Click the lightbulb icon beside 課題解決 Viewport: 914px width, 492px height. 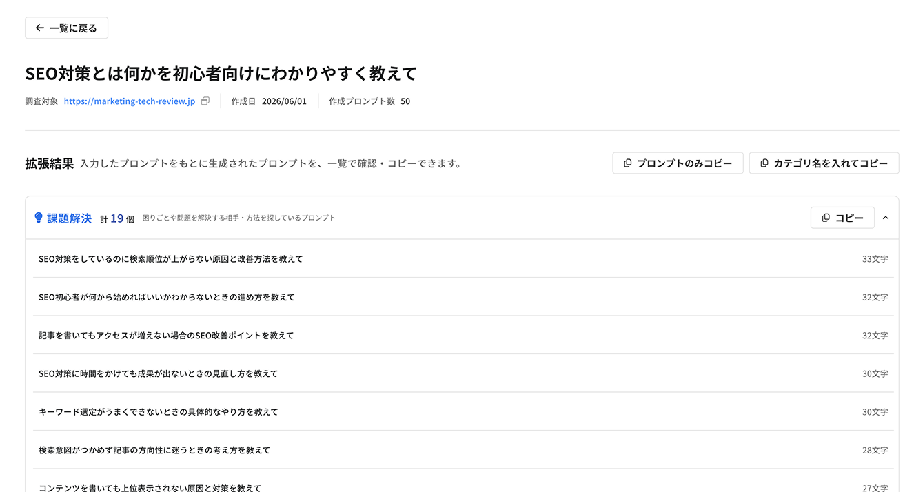(x=39, y=218)
